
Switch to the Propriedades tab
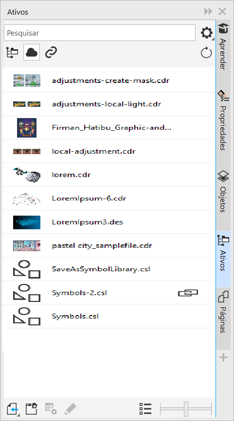(x=223, y=120)
